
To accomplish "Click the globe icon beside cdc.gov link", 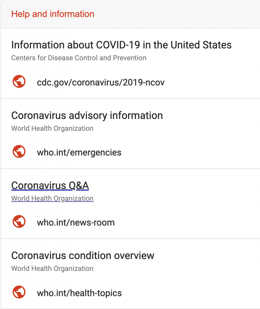I will click(x=19, y=81).
